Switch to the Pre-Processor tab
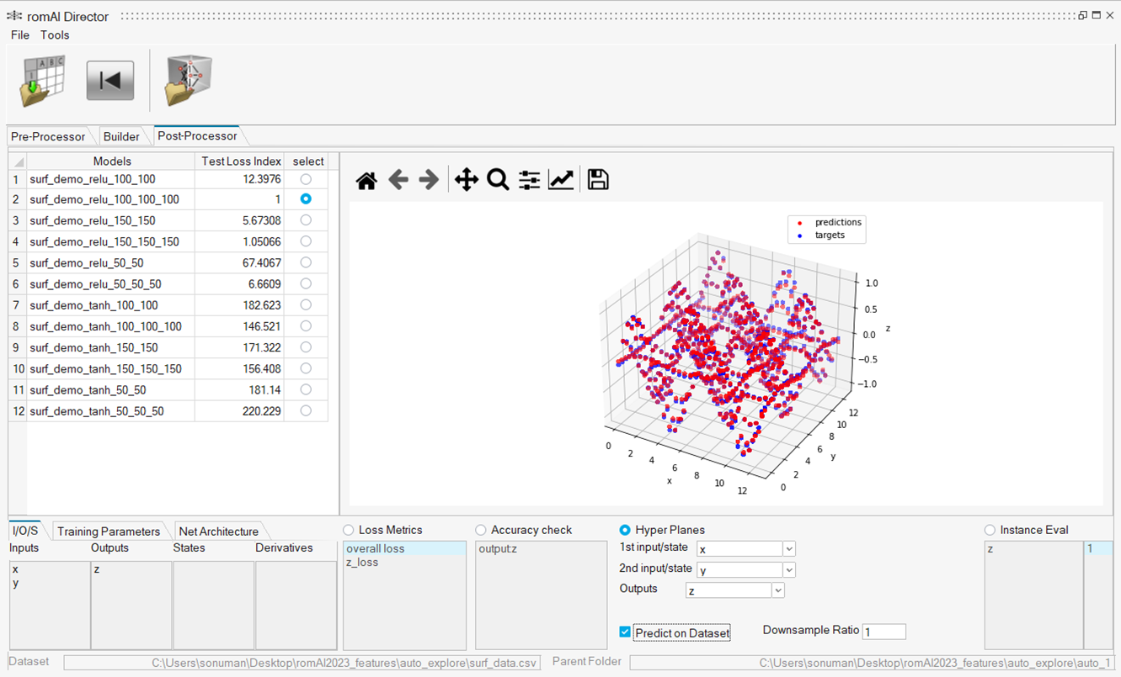 point(48,136)
